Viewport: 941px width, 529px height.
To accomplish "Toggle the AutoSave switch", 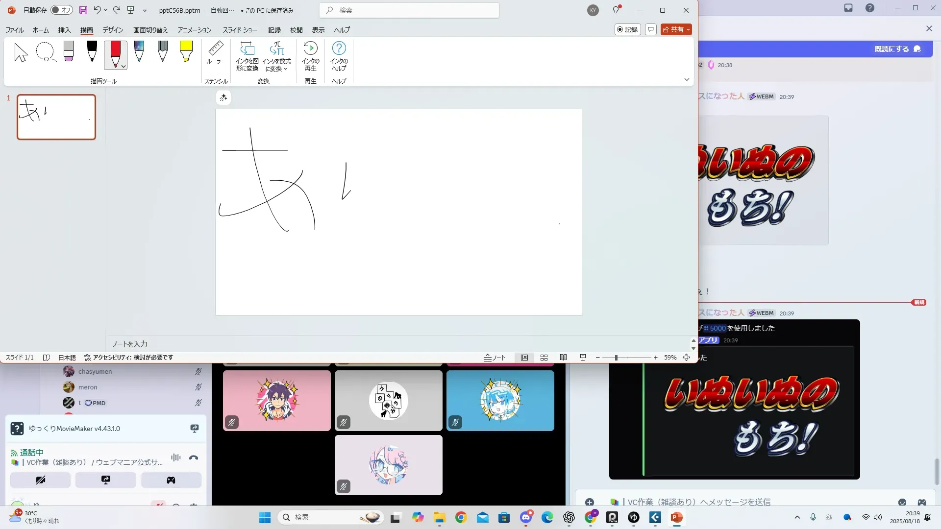I will click(x=62, y=10).
